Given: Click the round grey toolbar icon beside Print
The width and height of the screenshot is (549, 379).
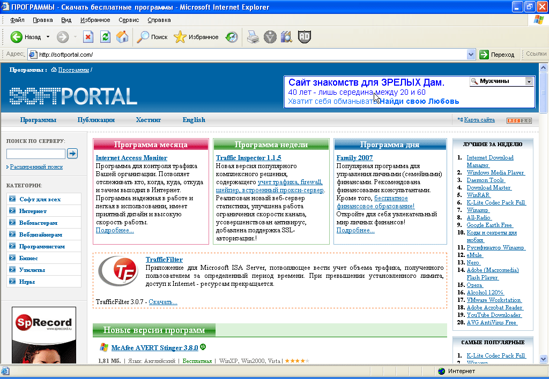Looking at the screenshot, I should click(270, 37).
